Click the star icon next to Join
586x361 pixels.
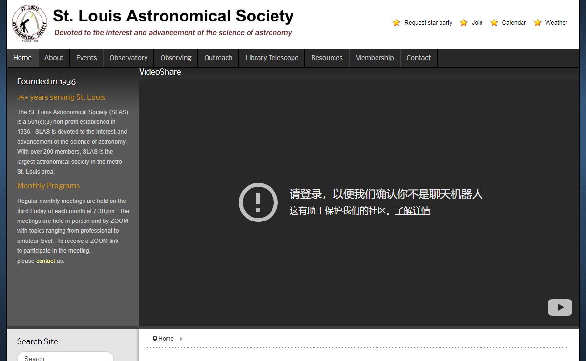pos(464,23)
